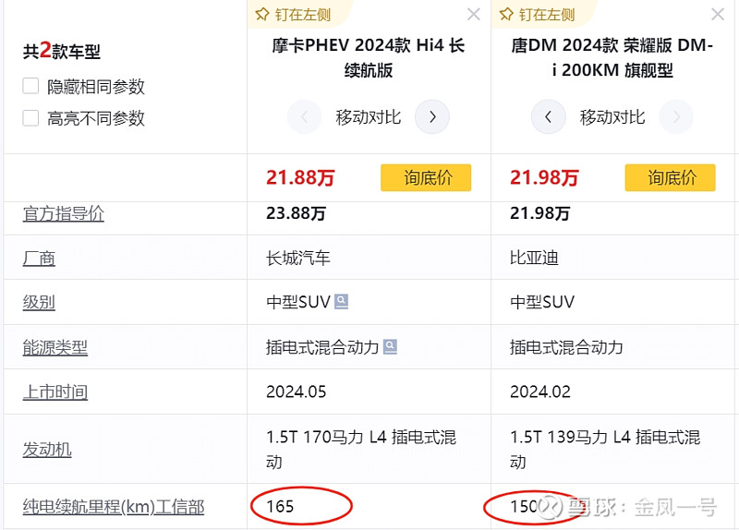
Task: Move the 摩卡PHEV column right
Action: [x=432, y=117]
